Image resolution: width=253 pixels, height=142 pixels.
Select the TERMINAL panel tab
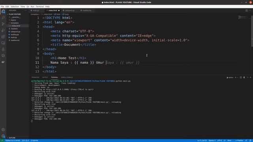(x=55, y=77)
